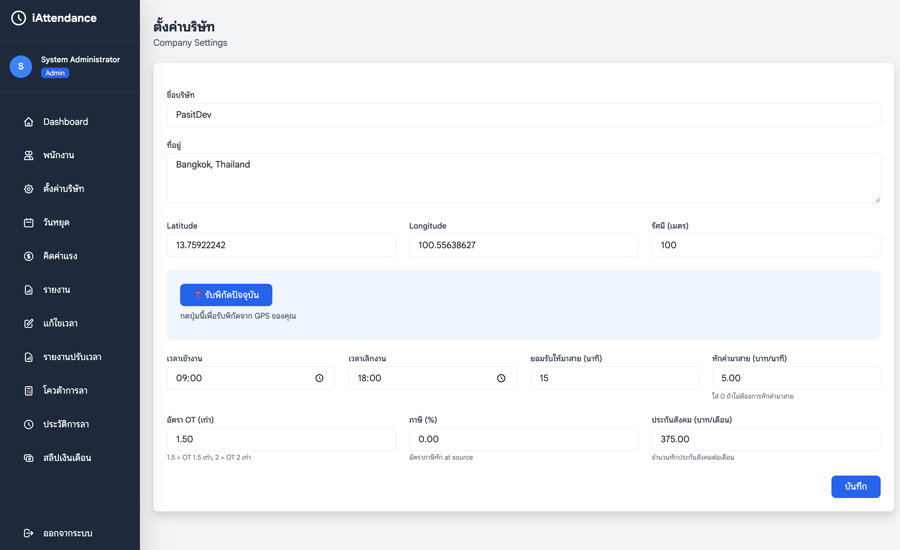
Task: Click the logout arrow icon
Action: [28, 533]
